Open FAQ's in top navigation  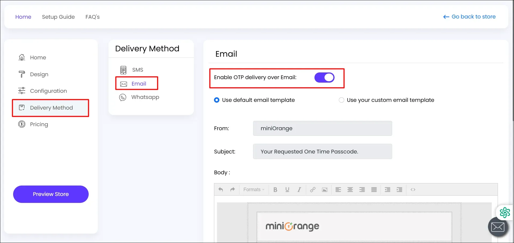click(92, 17)
